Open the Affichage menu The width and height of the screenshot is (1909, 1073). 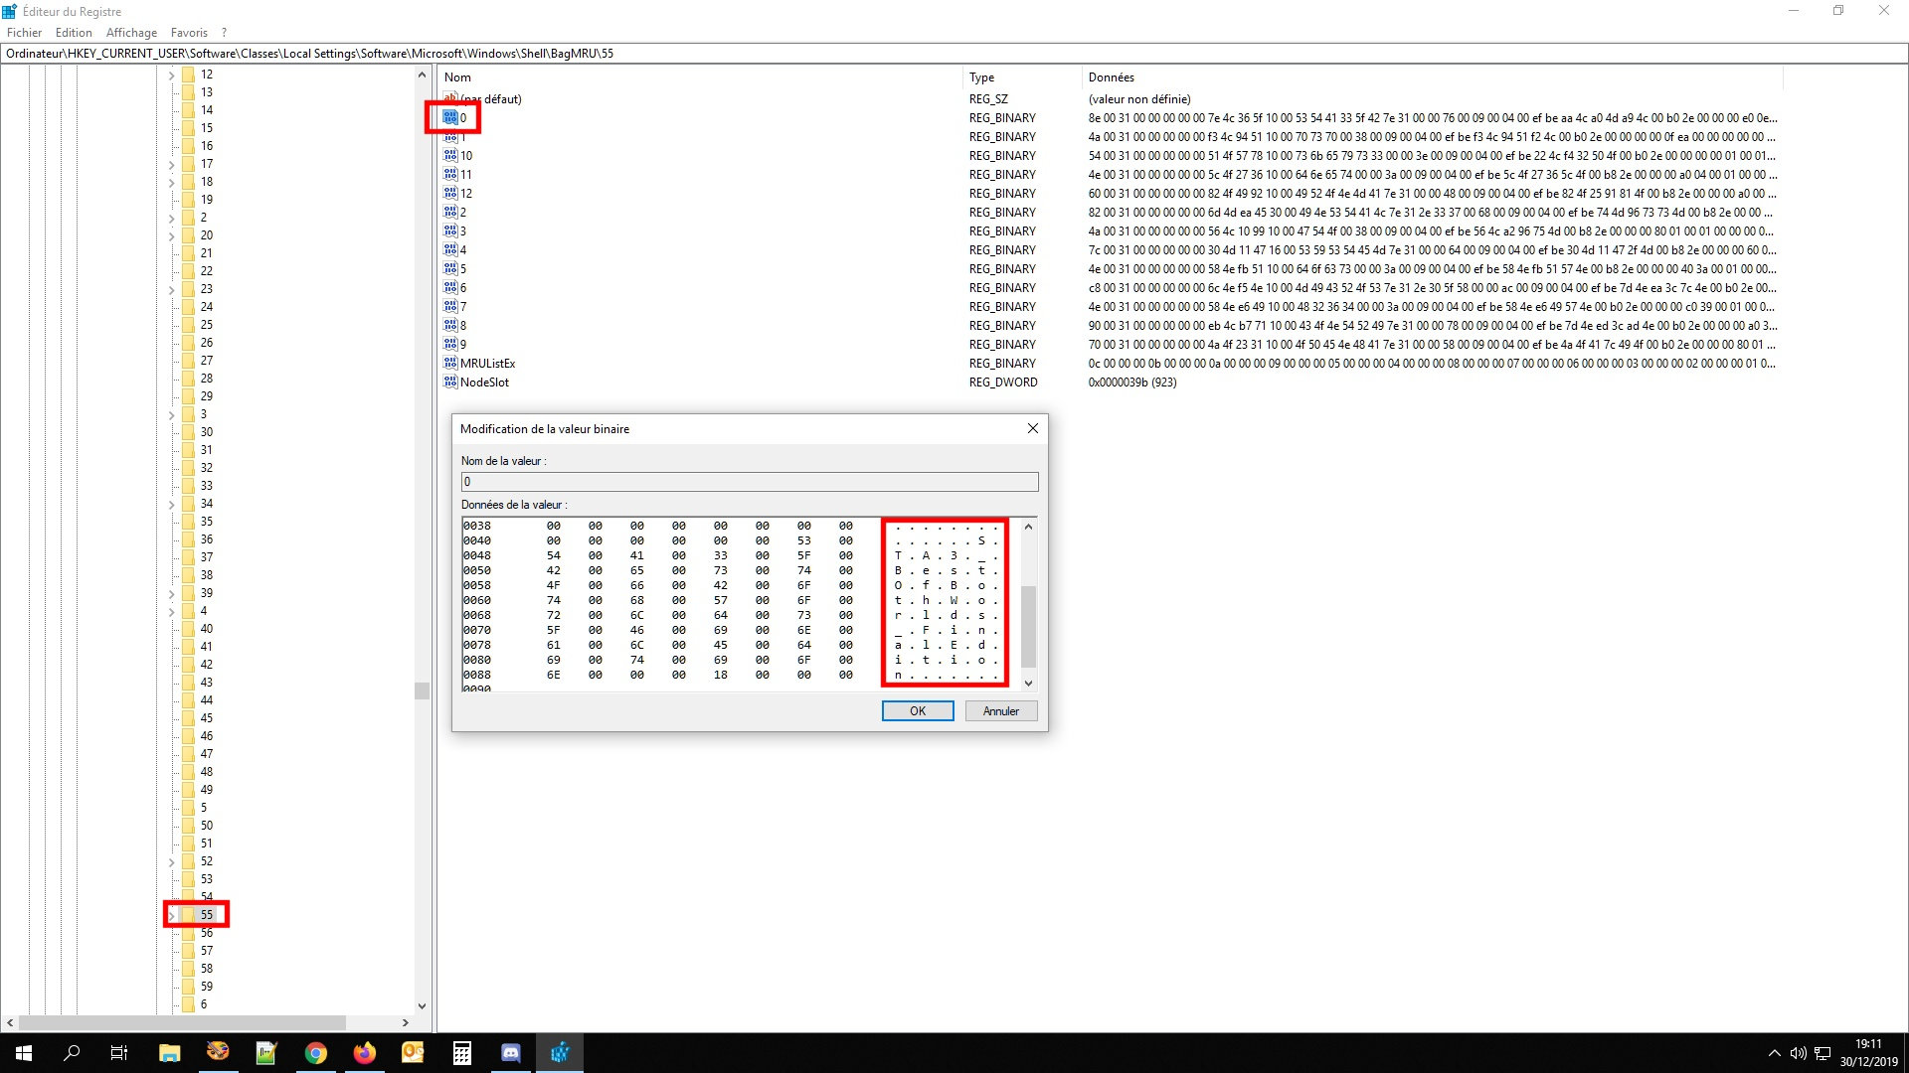click(x=131, y=33)
